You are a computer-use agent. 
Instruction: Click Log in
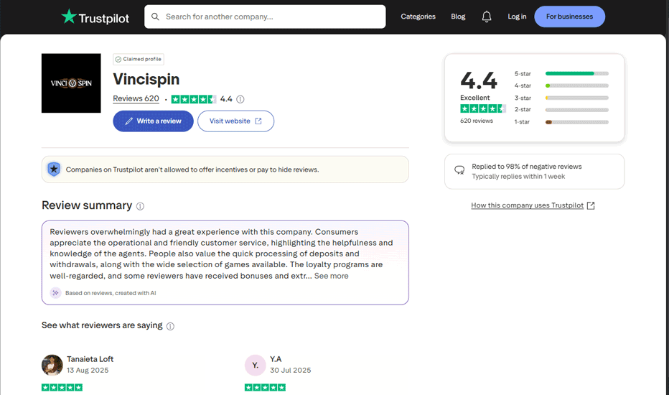[x=517, y=17]
